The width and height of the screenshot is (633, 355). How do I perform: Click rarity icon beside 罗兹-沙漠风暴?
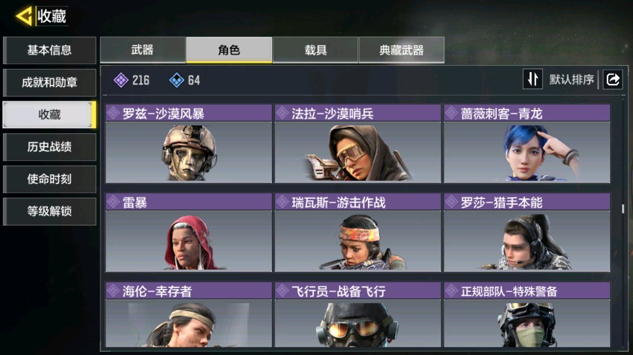114,113
